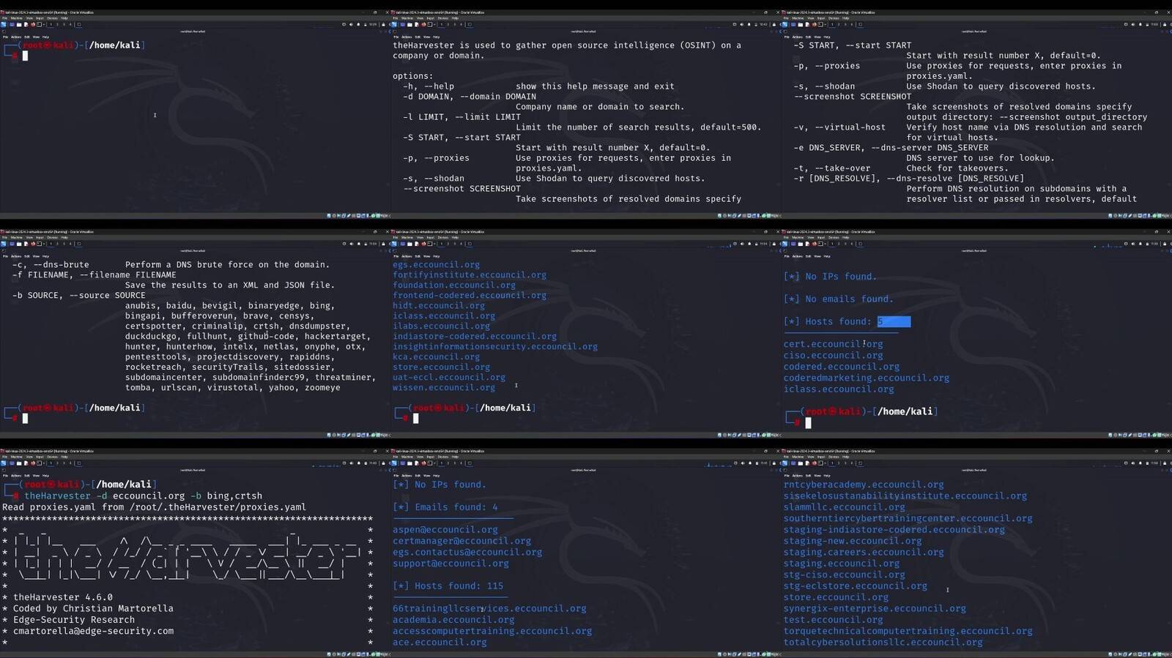
Task: Click email 'certmanager@eccouncil.org'
Action: tap(461, 541)
